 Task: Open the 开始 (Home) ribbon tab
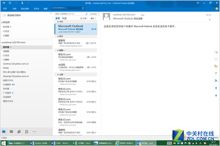point(14,9)
